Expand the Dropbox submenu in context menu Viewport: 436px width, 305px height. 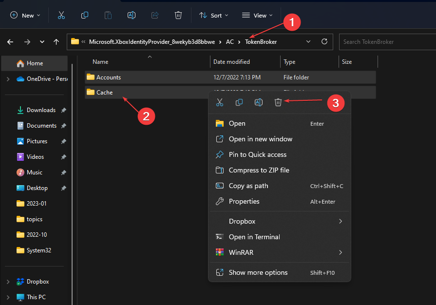[x=280, y=221]
